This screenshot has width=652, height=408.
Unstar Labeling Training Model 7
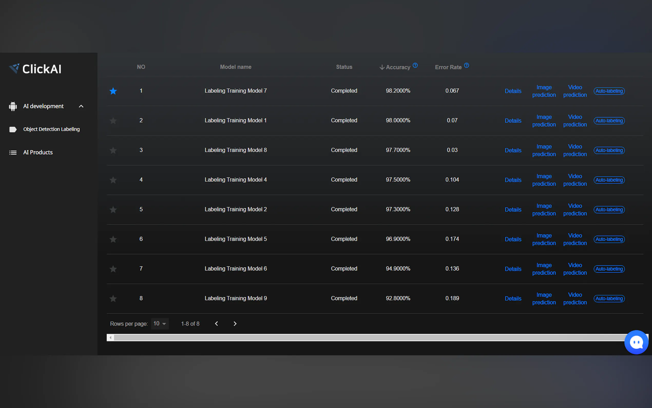[x=113, y=91]
